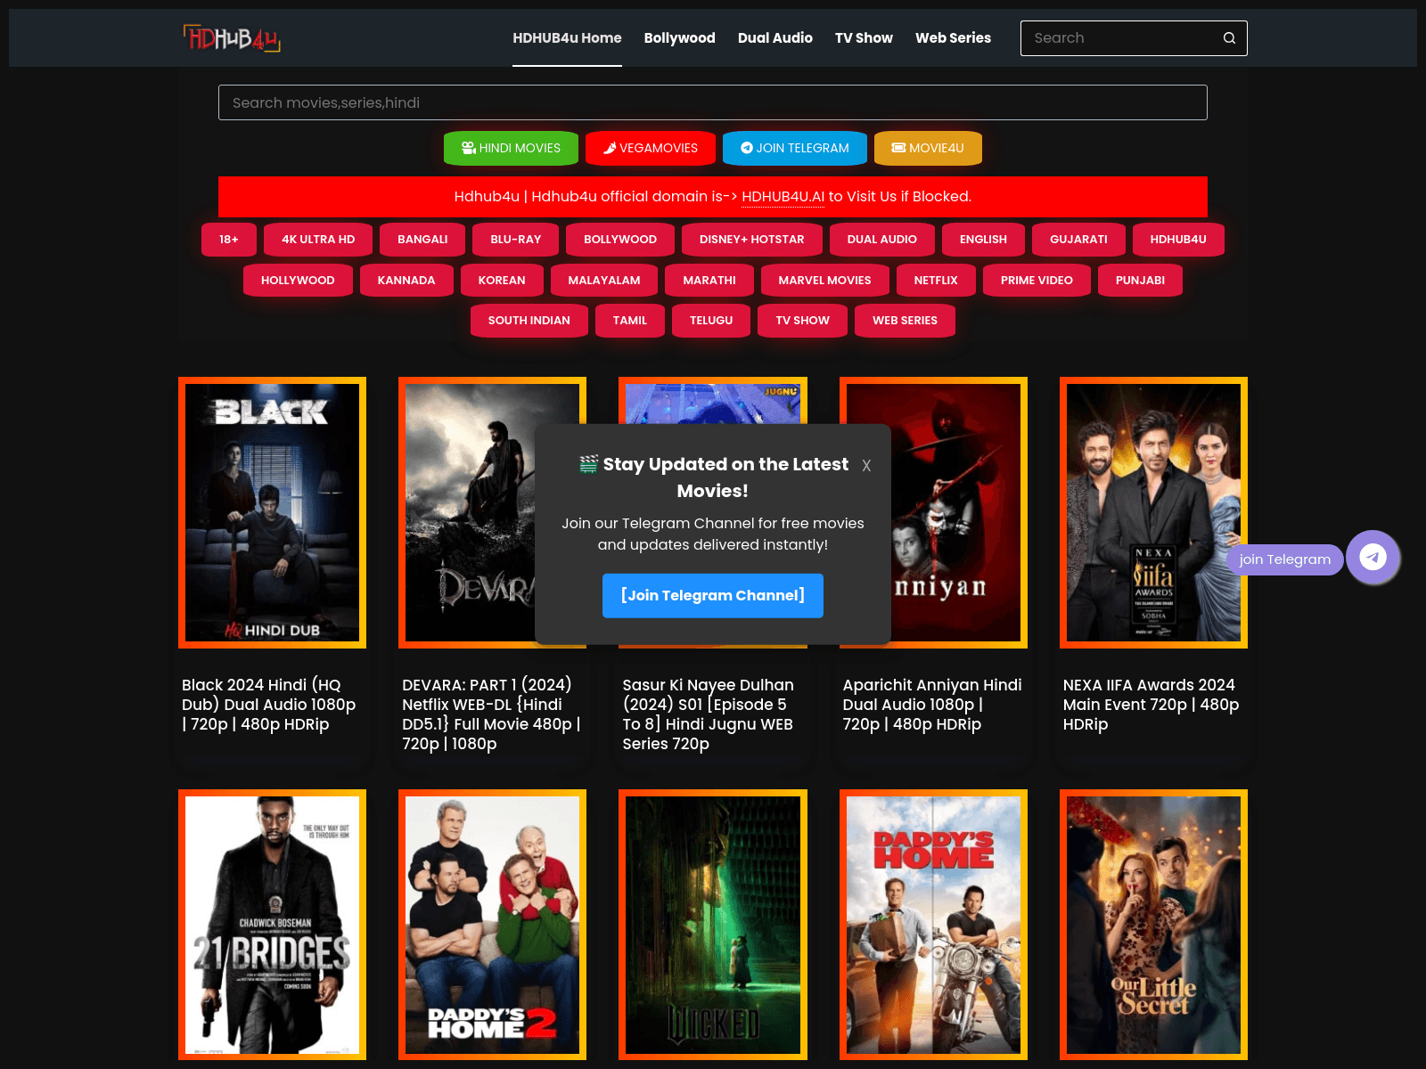
Task: Open the Black movie poster
Action: coord(273,512)
